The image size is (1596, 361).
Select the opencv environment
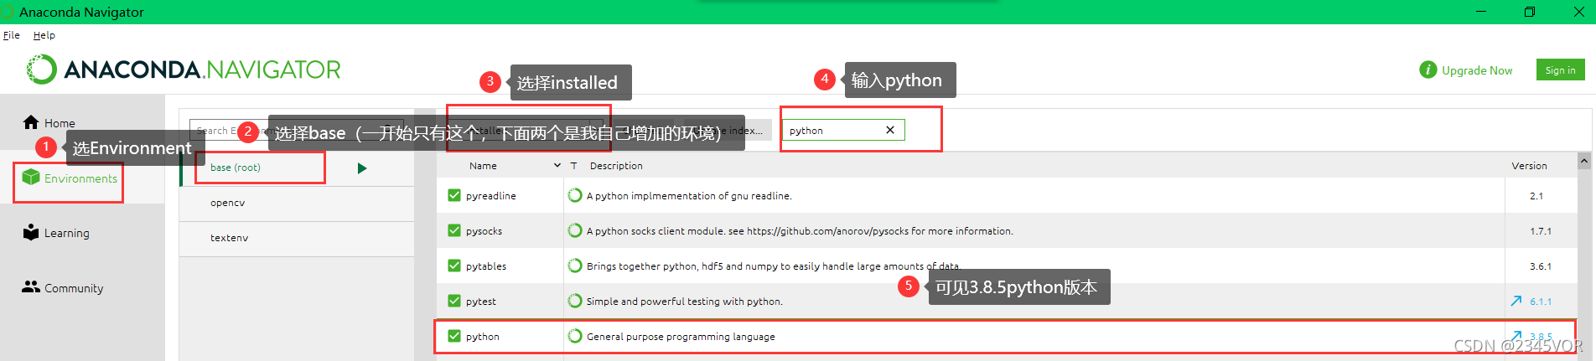228,203
